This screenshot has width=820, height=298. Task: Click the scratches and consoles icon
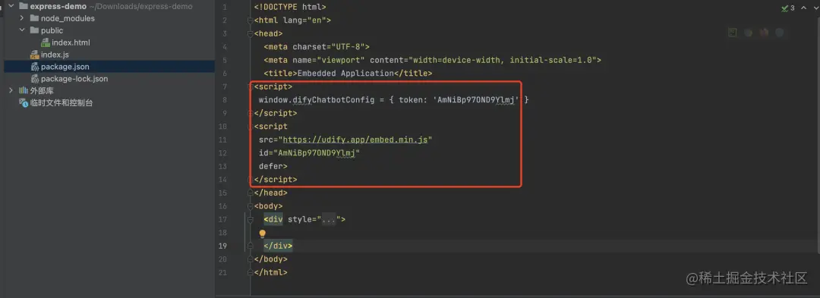(x=23, y=103)
